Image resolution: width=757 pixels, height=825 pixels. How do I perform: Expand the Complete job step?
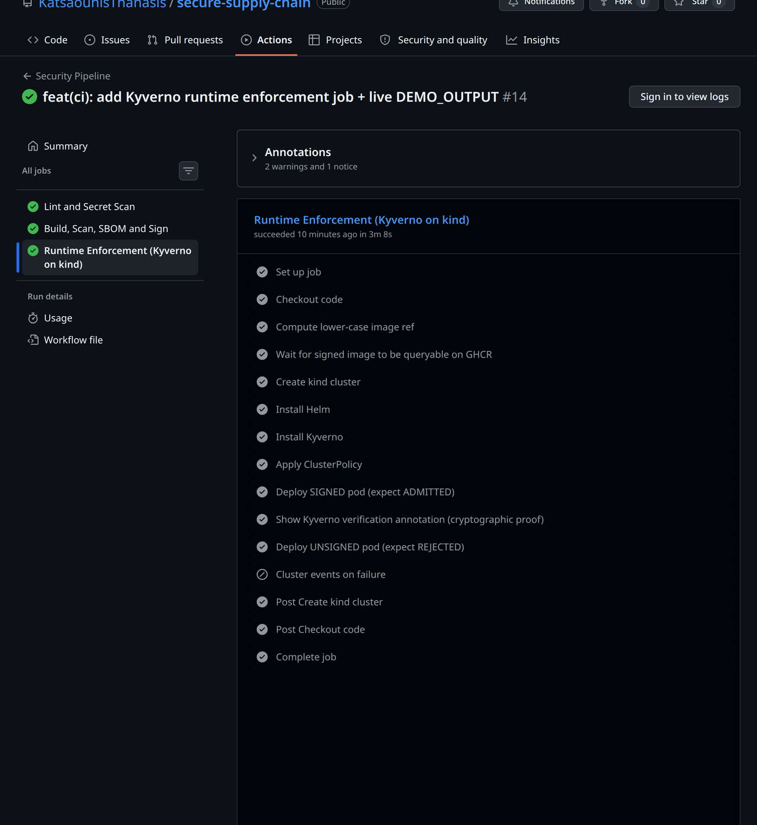(x=488, y=657)
